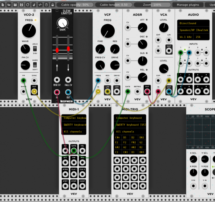Screen dimensions: 215x202
Task: Open the 44.1 kHz sample rate selector
Action: (185, 37)
